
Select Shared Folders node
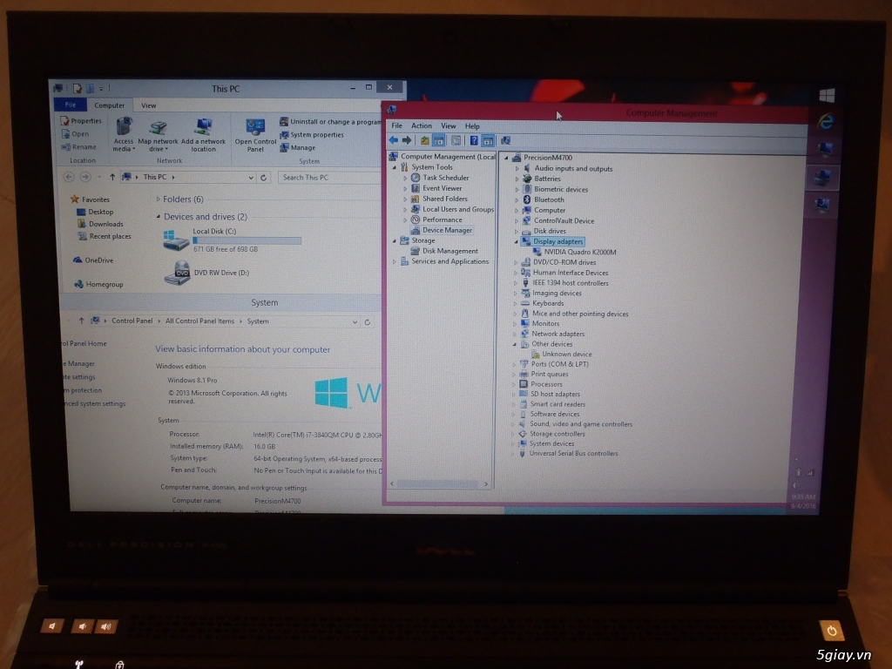click(445, 199)
